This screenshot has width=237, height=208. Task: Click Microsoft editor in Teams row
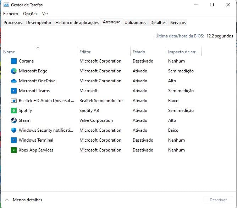[x=88, y=91]
